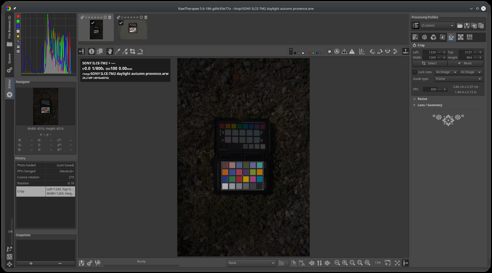Expand the Lens / Geometry section
492x273 pixels.
tap(430, 105)
